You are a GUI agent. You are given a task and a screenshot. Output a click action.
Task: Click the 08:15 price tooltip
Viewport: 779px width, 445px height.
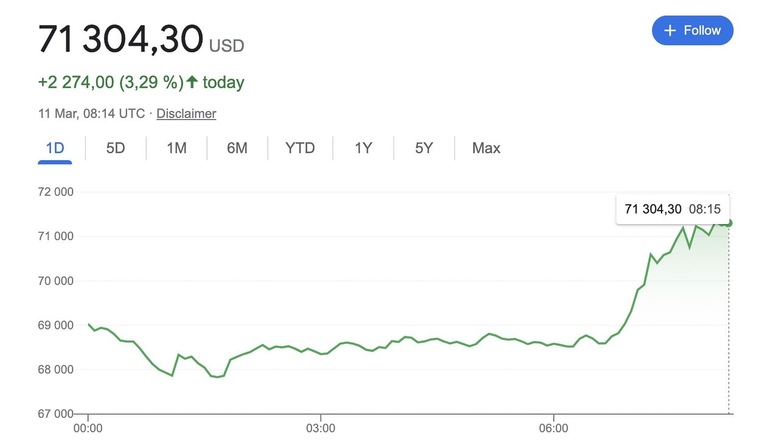(x=672, y=209)
